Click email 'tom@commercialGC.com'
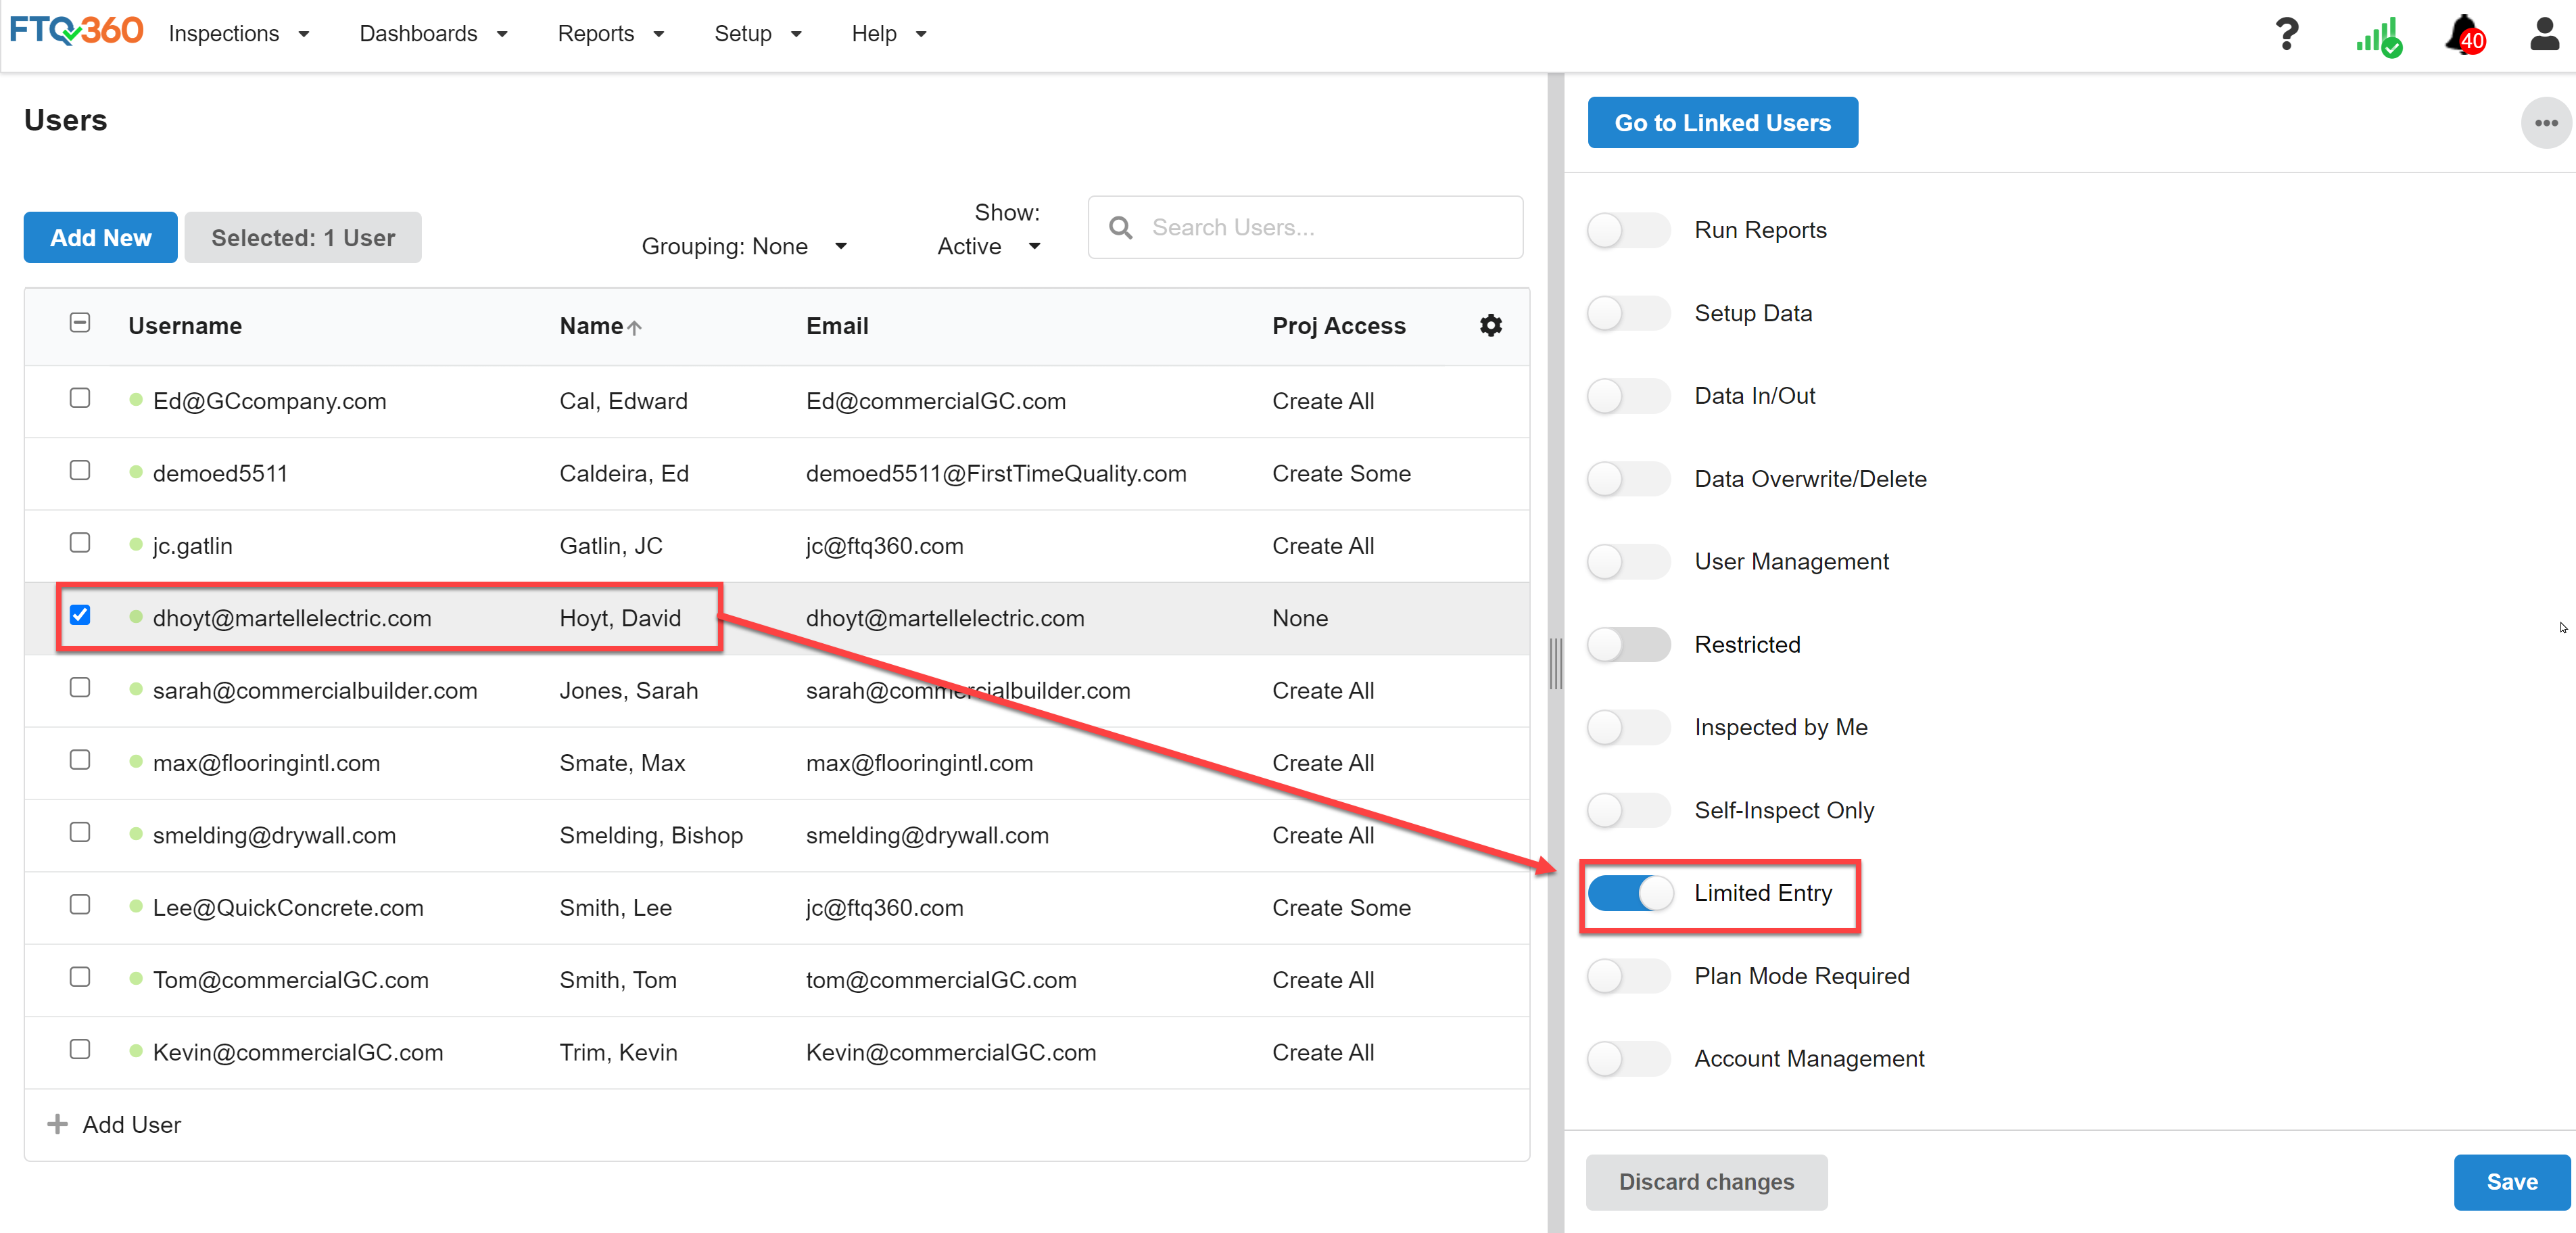The image size is (2576, 1233). point(941,981)
